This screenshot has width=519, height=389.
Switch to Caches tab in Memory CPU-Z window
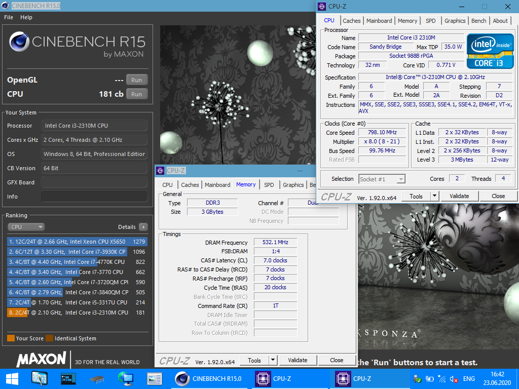coord(190,185)
